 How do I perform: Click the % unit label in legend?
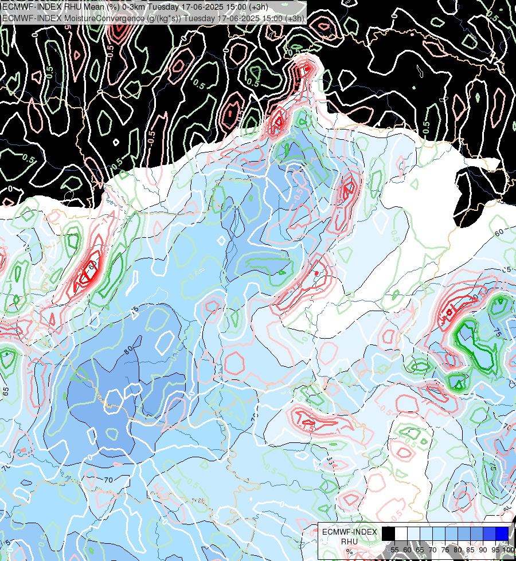pyautogui.click(x=349, y=552)
